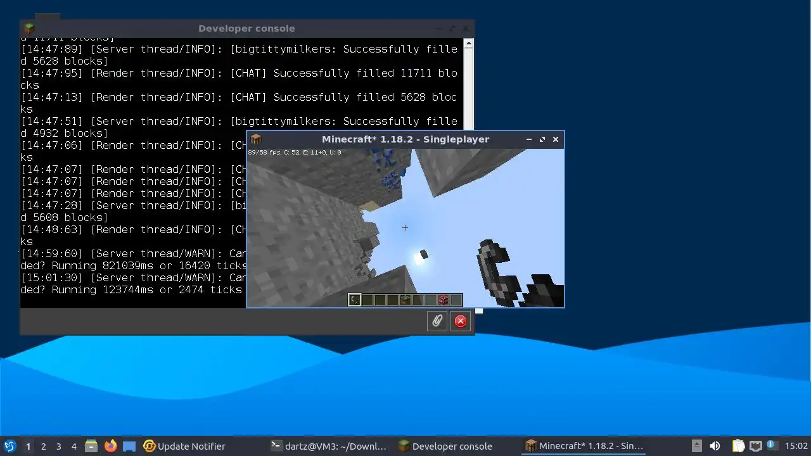
Task: Click log line with timestamp 14:47:51
Action: 239,127
